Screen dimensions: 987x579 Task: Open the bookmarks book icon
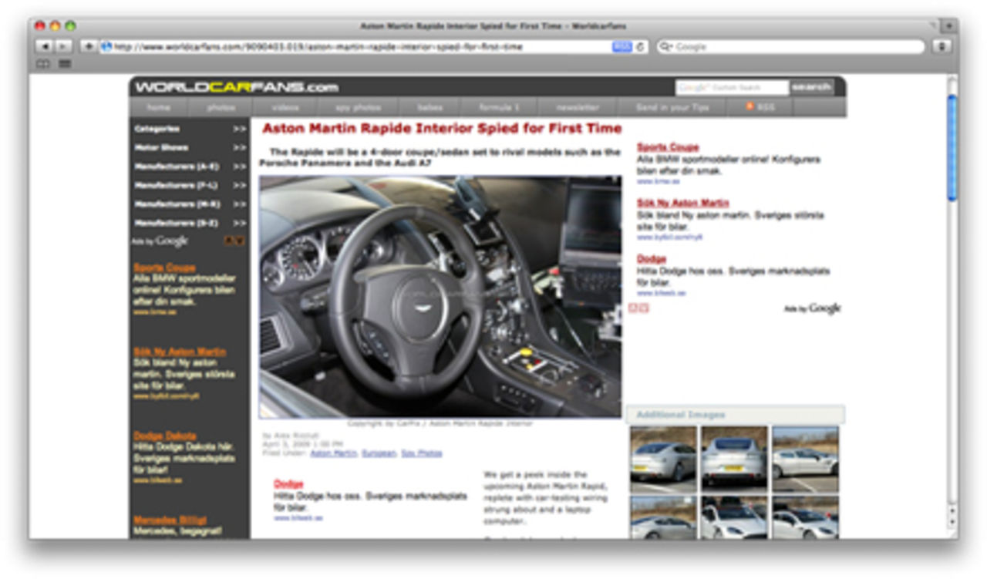43,64
